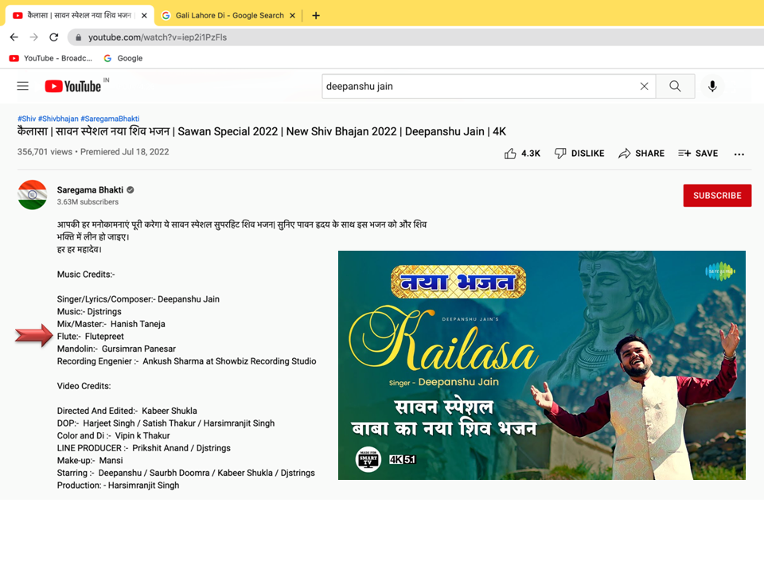The height and width of the screenshot is (573, 764).
Task: Subscribe to Saregama Bhakti channel
Action: (717, 196)
